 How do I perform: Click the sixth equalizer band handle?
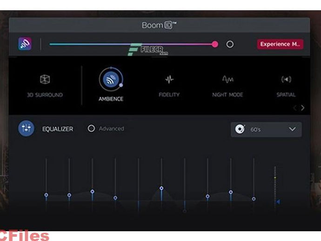tap(161, 188)
